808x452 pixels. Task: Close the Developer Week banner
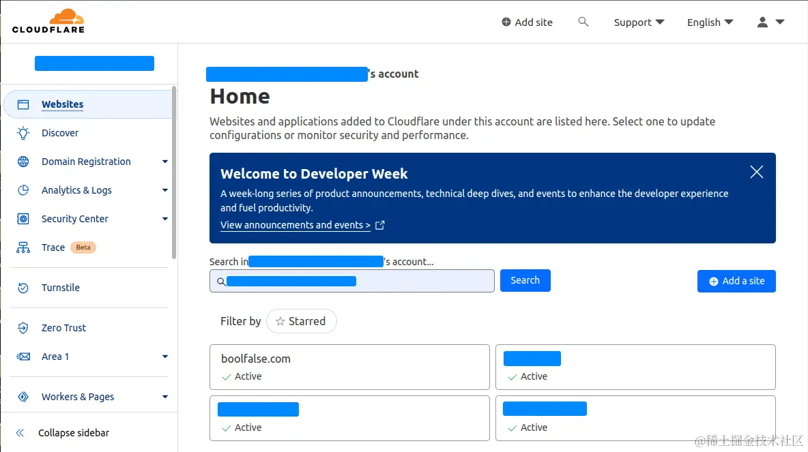click(x=756, y=172)
